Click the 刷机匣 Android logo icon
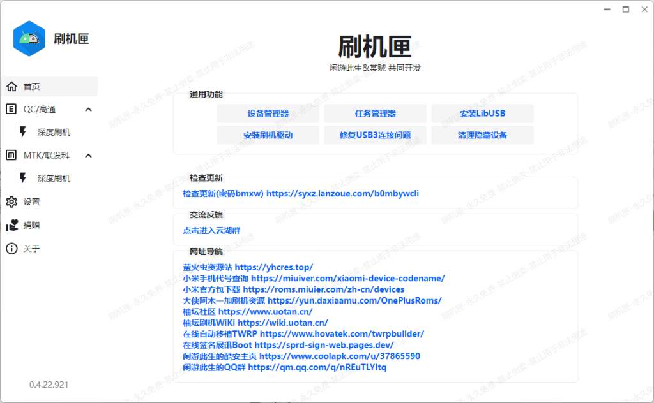 [29, 38]
